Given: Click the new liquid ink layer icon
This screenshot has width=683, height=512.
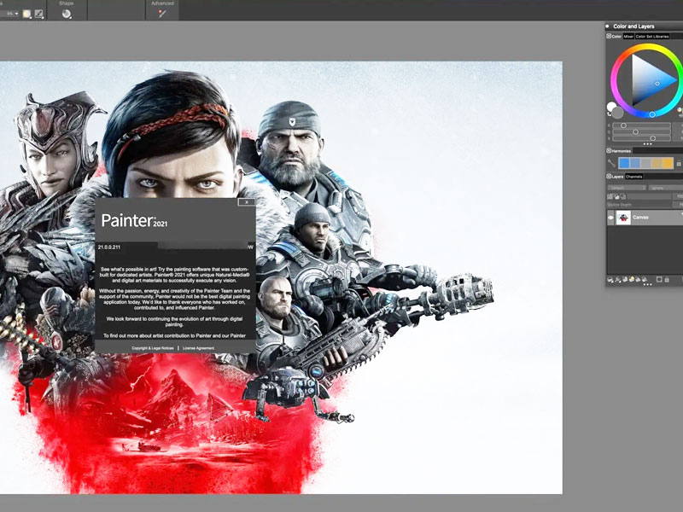Looking at the screenshot, I should pyautogui.click(x=638, y=280).
